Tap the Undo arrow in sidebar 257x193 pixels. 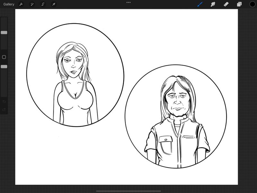tap(4, 102)
